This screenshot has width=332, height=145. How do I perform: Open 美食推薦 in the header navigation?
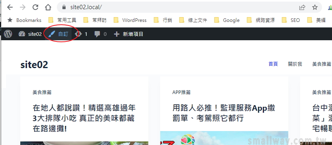coord(322,64)
